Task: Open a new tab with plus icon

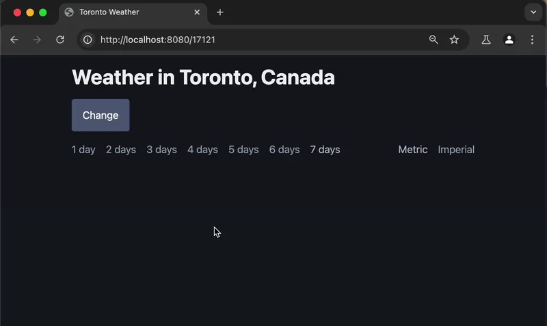Action: click(220, 12)
